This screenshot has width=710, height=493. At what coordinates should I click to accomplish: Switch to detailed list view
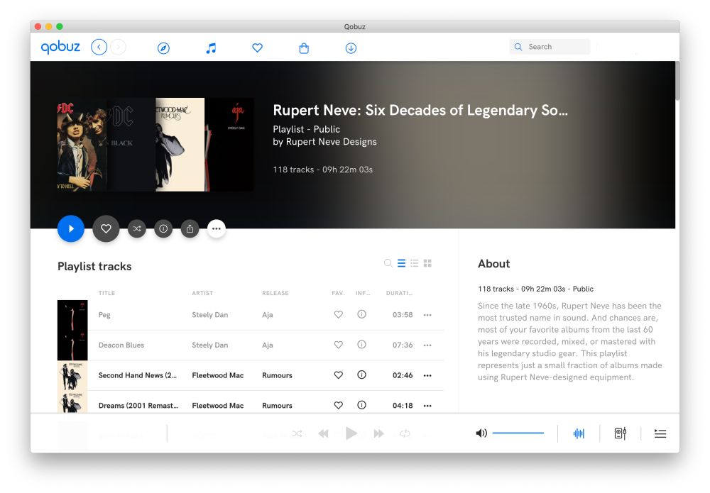pos(415,263)
